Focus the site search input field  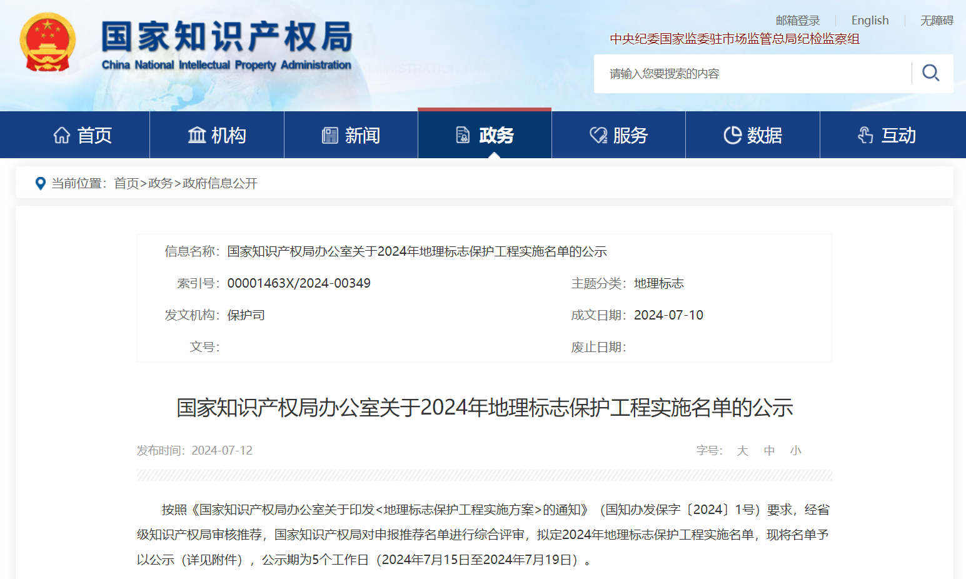(750, 74)
